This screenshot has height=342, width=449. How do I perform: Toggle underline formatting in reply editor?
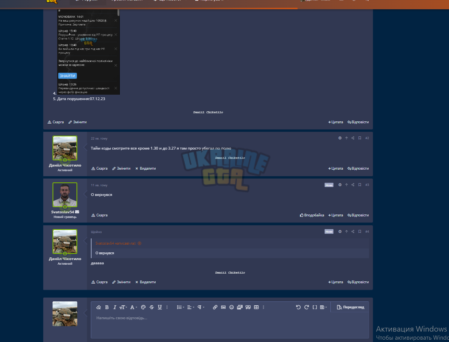(x=160, y=307)
